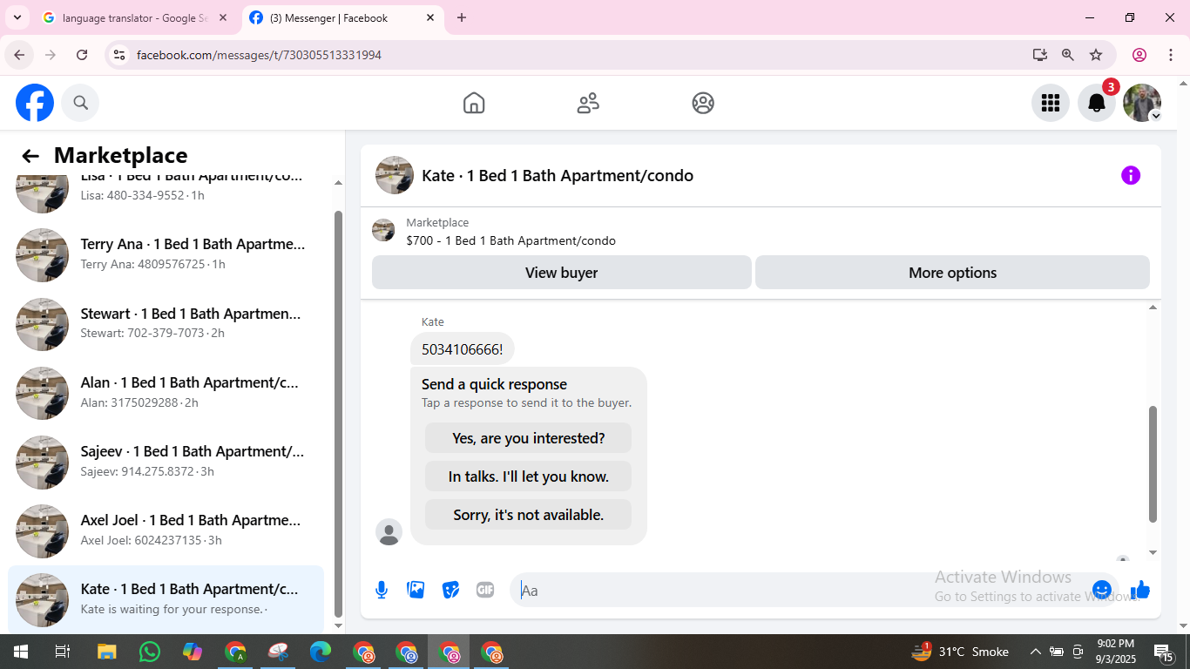Launch File Explorer from the taskbar
The image size is (1190, 669).
106,652
